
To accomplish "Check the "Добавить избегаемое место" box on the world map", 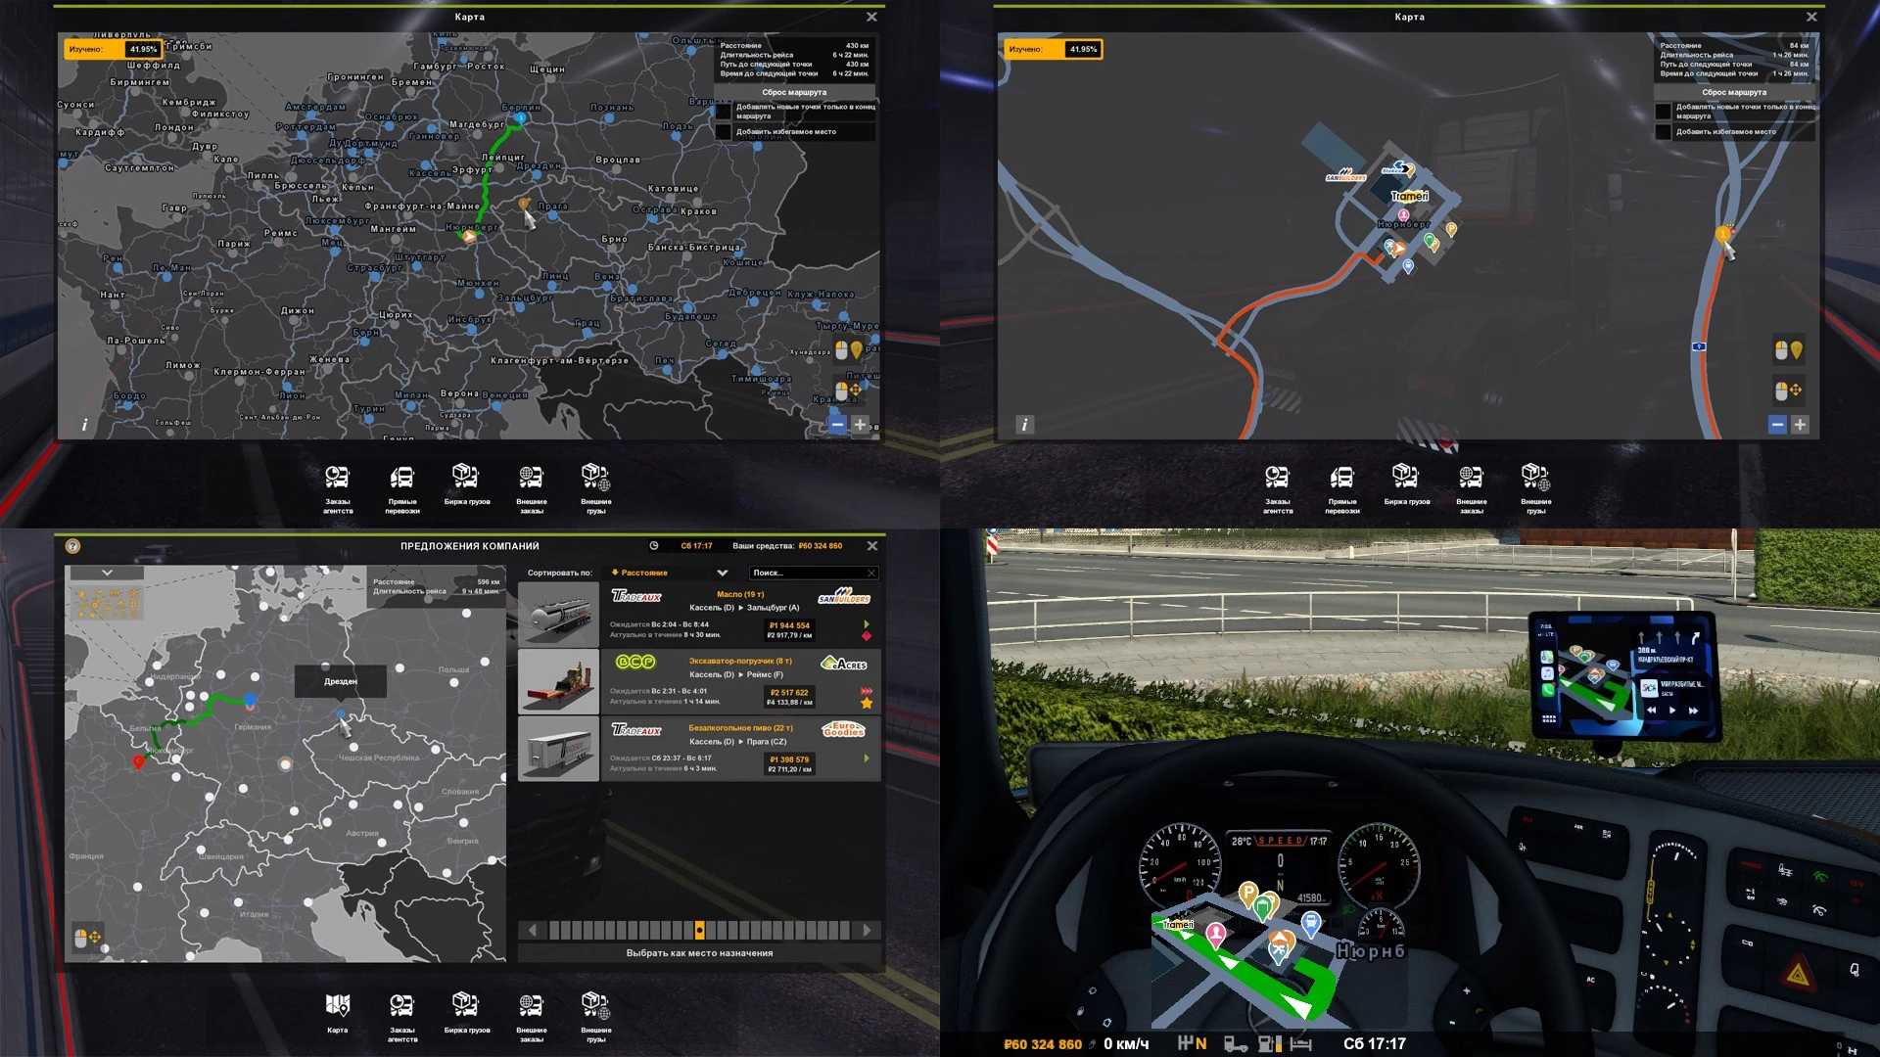I will point(725,130).
